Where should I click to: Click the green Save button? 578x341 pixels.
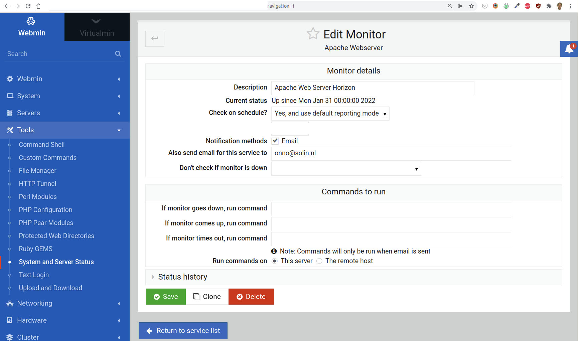click(x=166, y=297)
